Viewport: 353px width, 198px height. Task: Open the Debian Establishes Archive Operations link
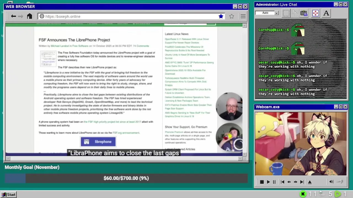(188, 99)
